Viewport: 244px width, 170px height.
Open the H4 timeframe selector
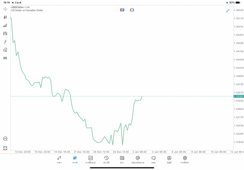coord(5,58)
